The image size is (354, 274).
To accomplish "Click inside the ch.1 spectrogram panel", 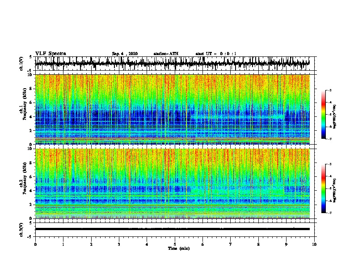I will pos(172,109).
